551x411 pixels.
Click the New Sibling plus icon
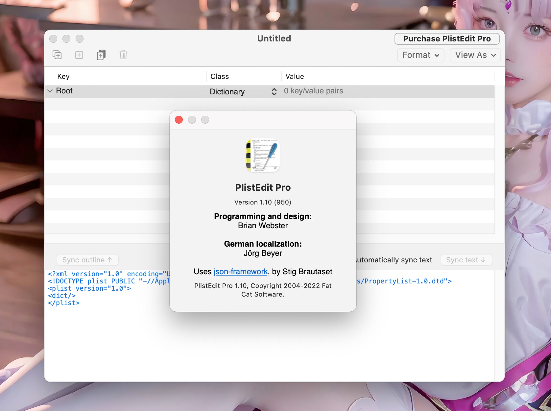tap(79, 55)
